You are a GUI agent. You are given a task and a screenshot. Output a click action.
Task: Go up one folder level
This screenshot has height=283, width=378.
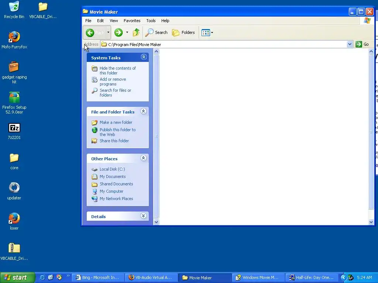click(x=136, y=32)
